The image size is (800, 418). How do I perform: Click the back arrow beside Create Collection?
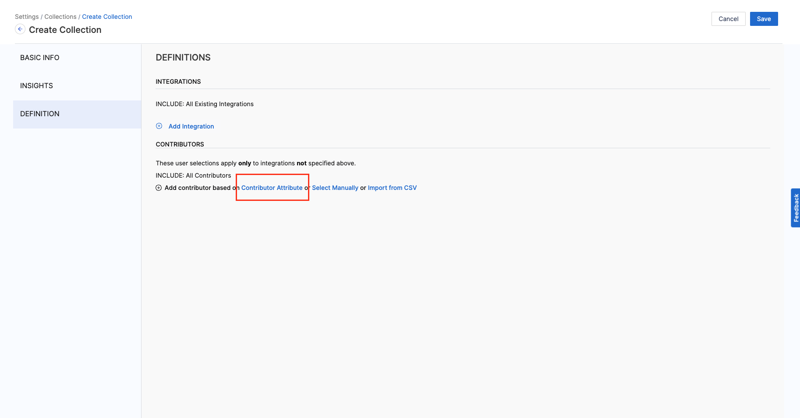20,29
